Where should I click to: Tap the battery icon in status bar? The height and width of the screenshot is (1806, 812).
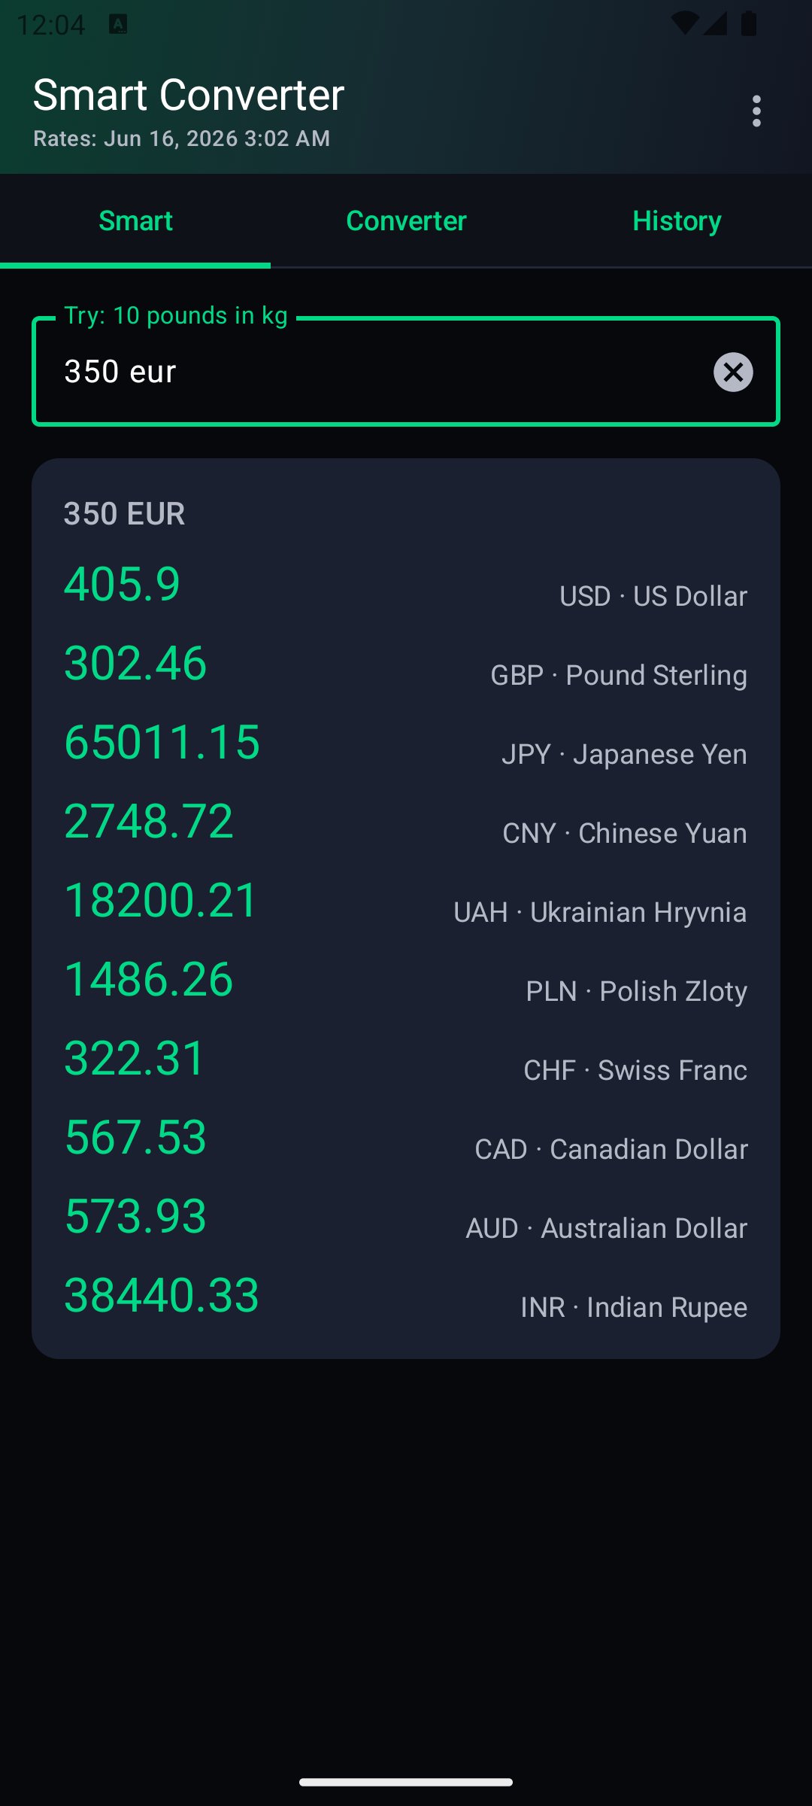point(749,23)
